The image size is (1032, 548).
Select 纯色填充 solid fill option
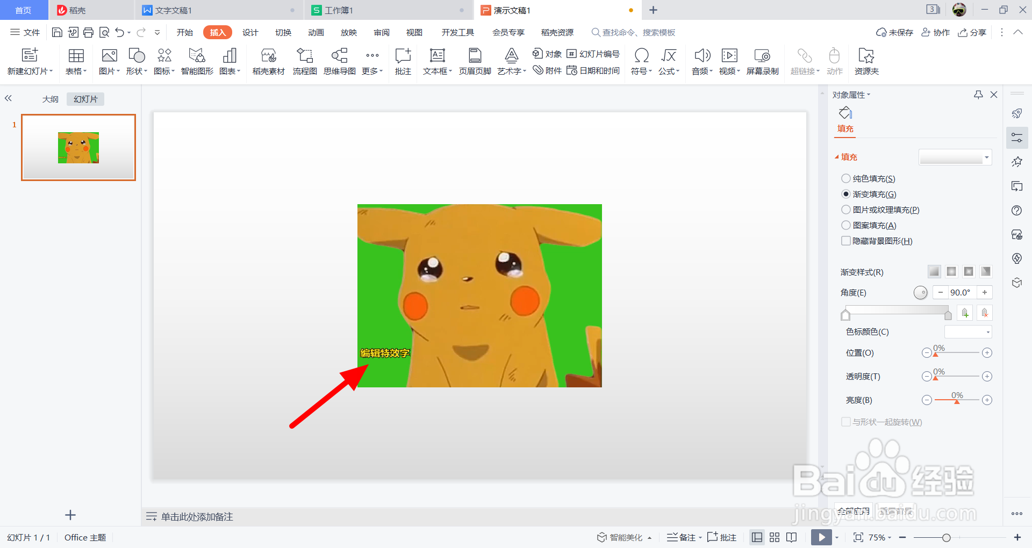coord(869,178)
